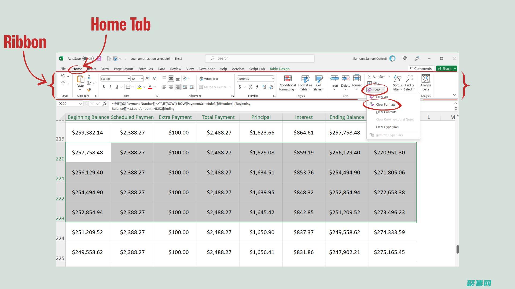Click the Format as Table icon
515x289 pixels.
point(305,79)
